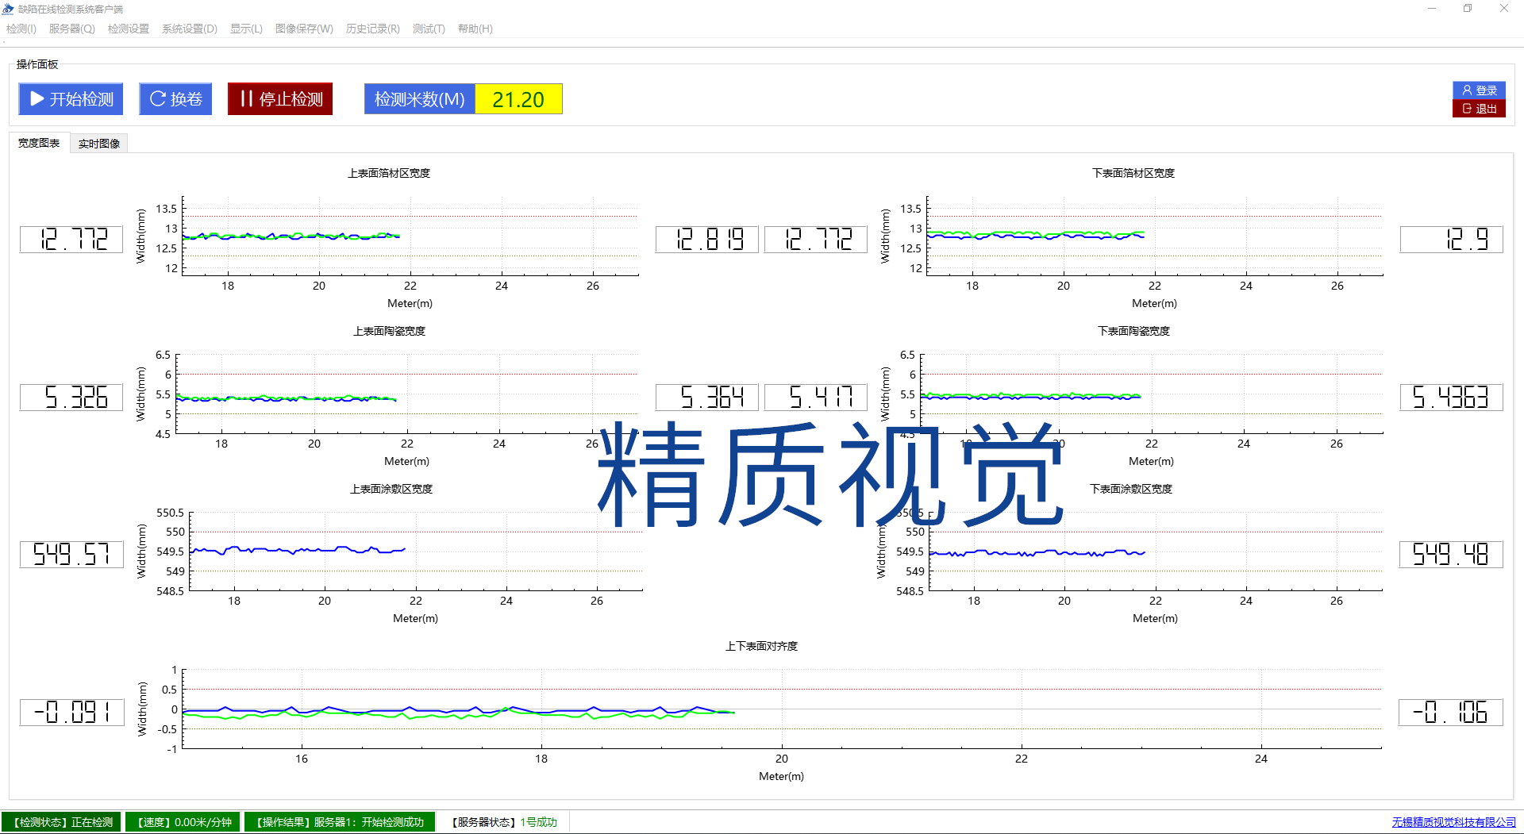
Task: Restore the window with the restore button
Action: coord(1467,9)
